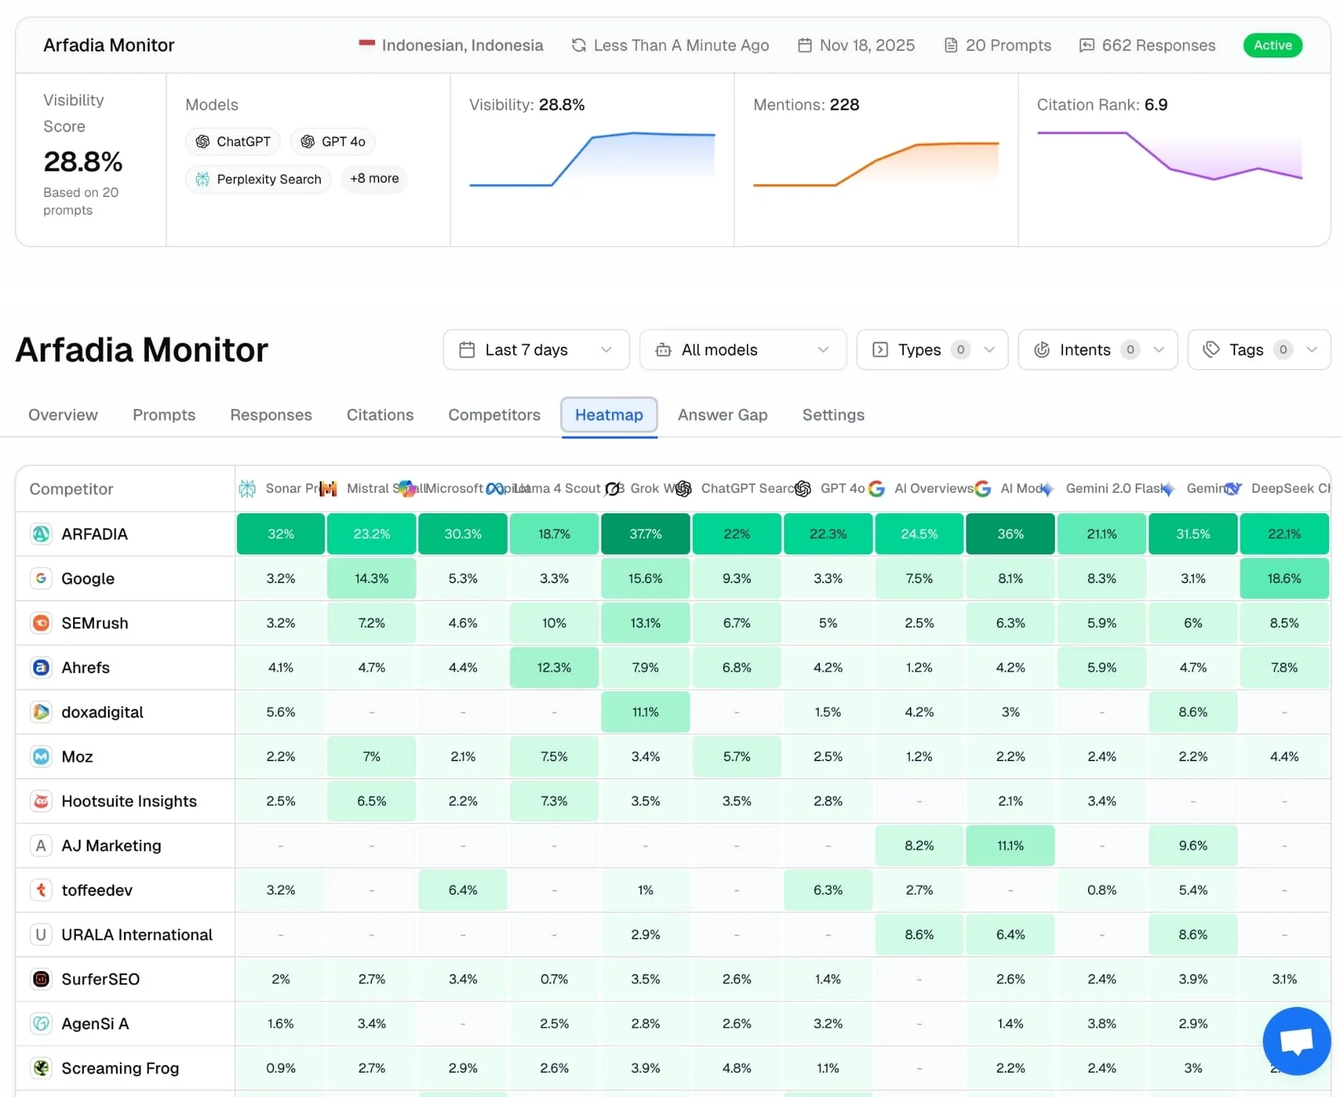1342x1097 pixels.
Task: Go to the Competitors tab
Action: coord(494,414)
